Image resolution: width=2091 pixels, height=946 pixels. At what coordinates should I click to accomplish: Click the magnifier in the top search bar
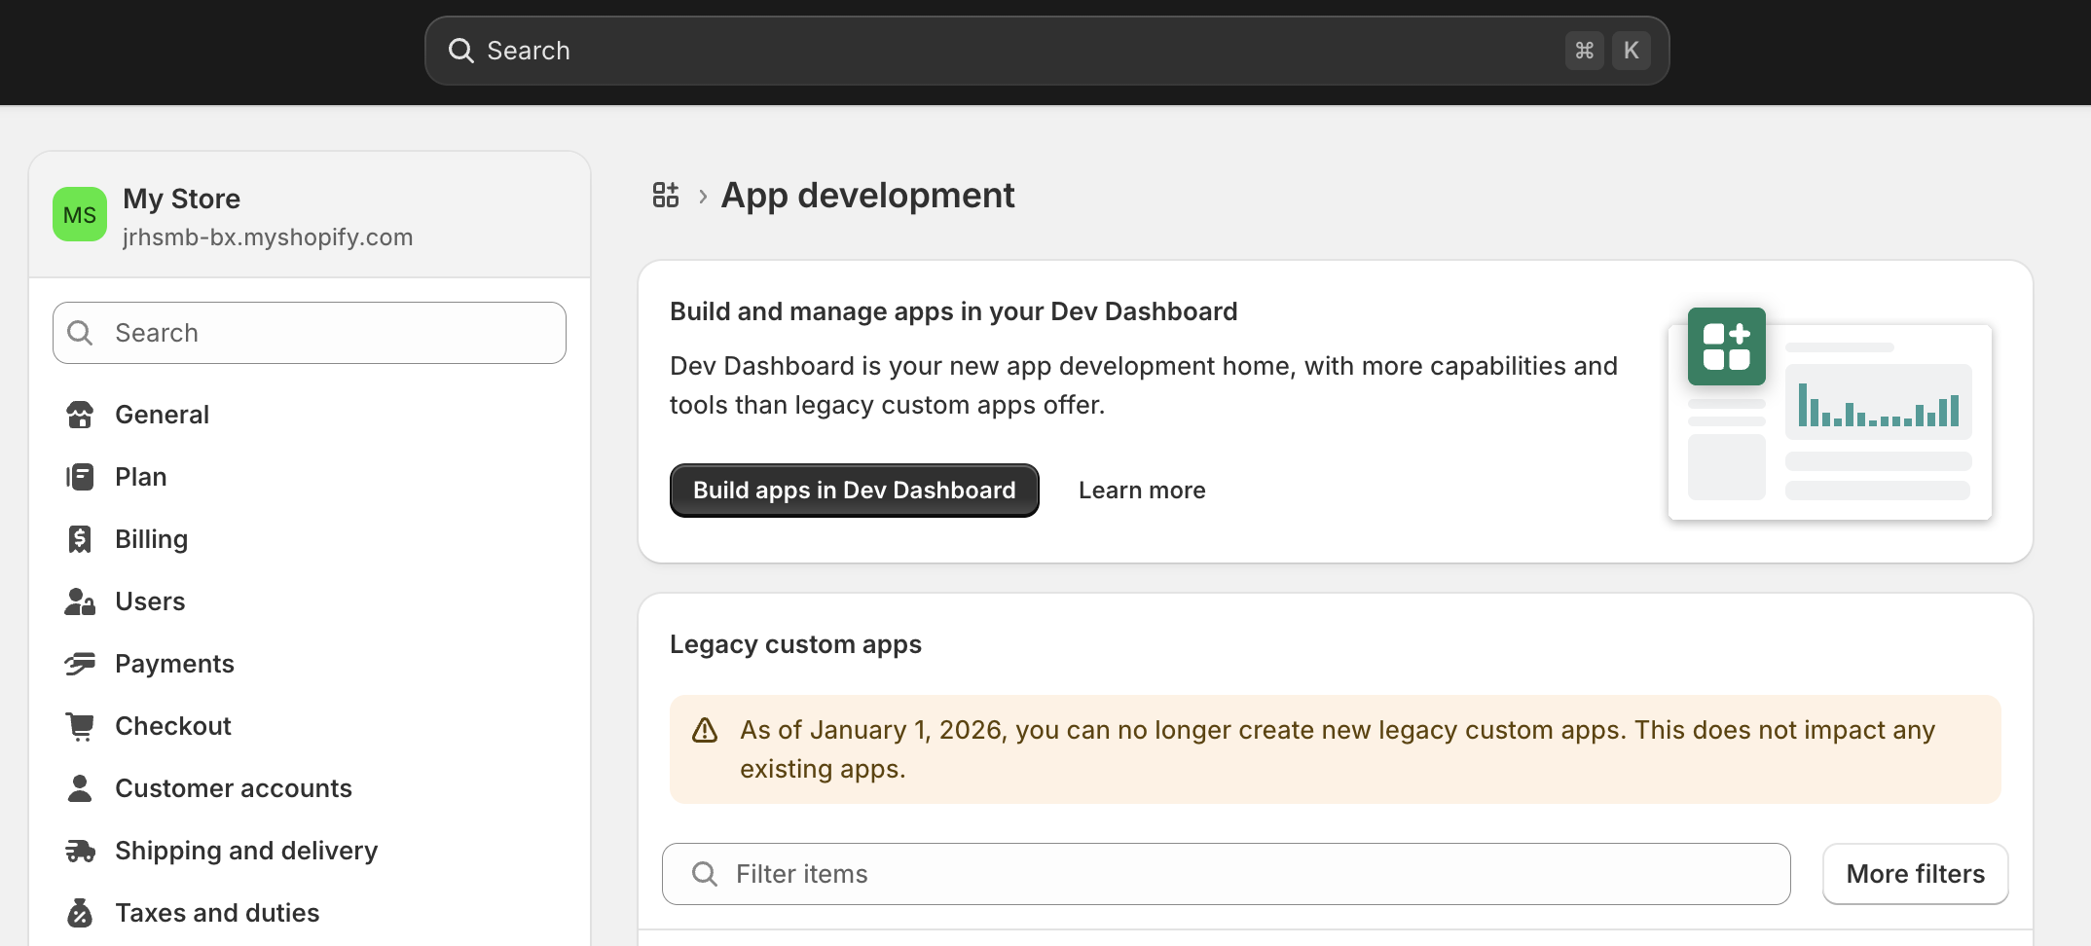[460, 50]
